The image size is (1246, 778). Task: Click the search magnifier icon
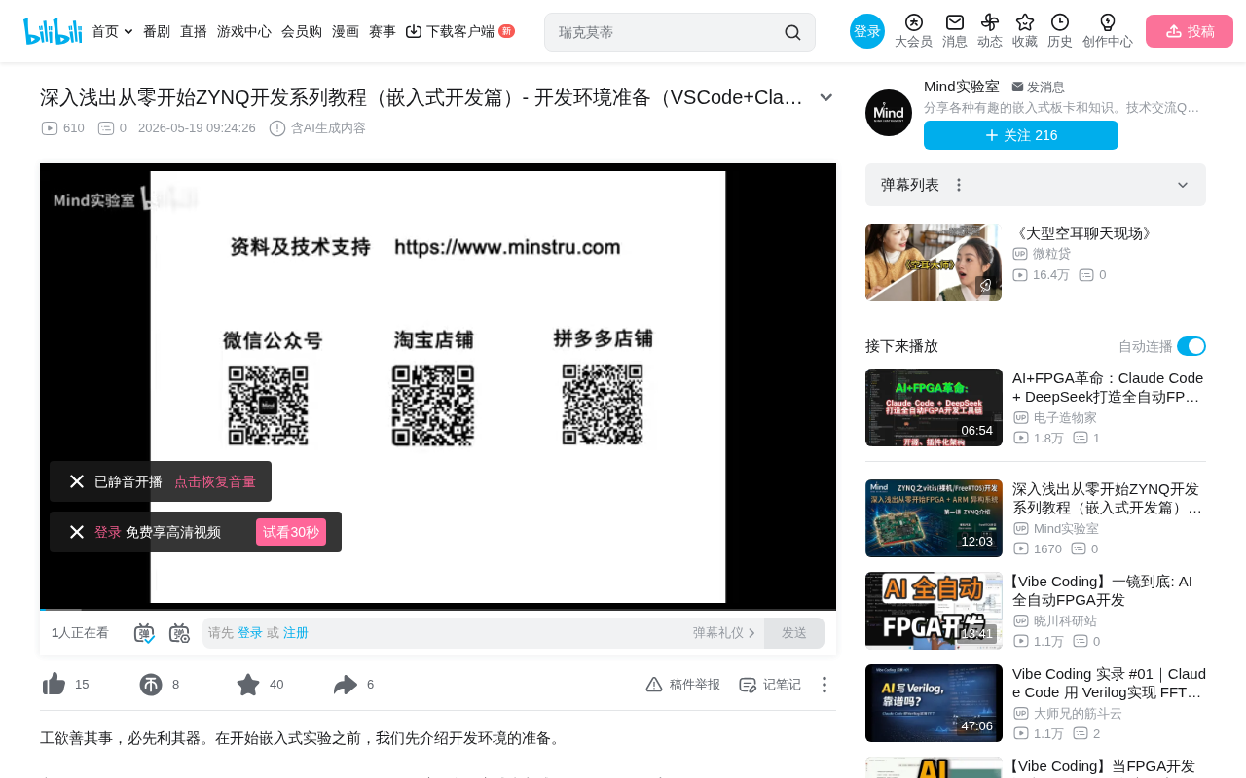(x=792, y=32)
